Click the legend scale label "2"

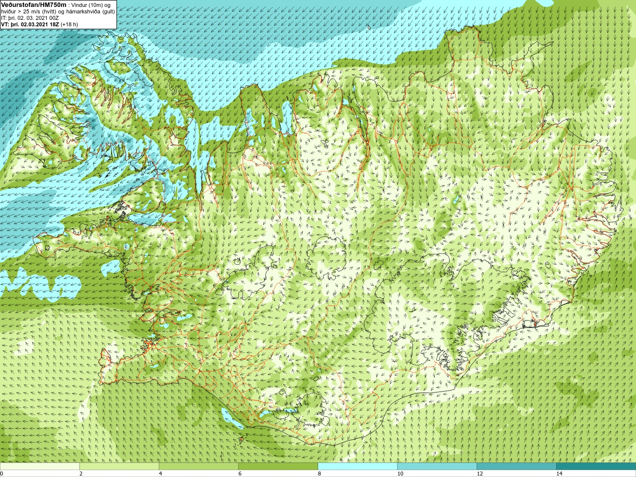point(81,474)
